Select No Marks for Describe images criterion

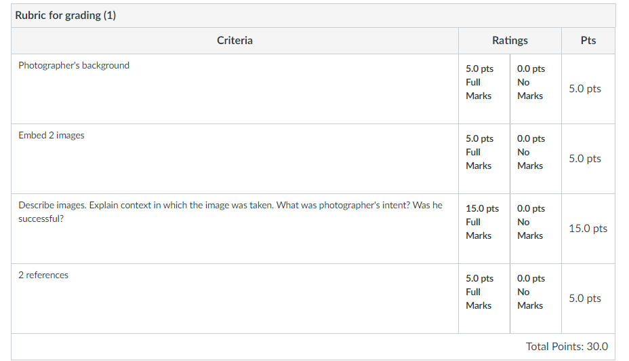535,229
